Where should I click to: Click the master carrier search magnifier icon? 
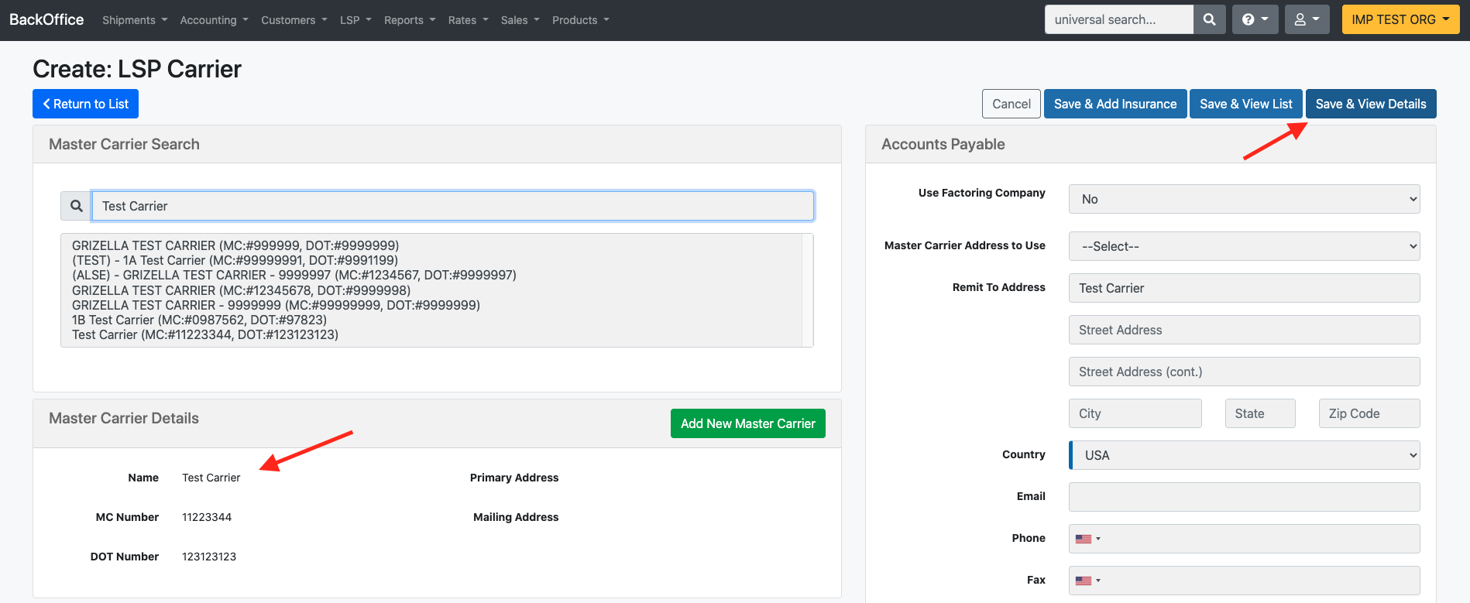coord(76,206)
